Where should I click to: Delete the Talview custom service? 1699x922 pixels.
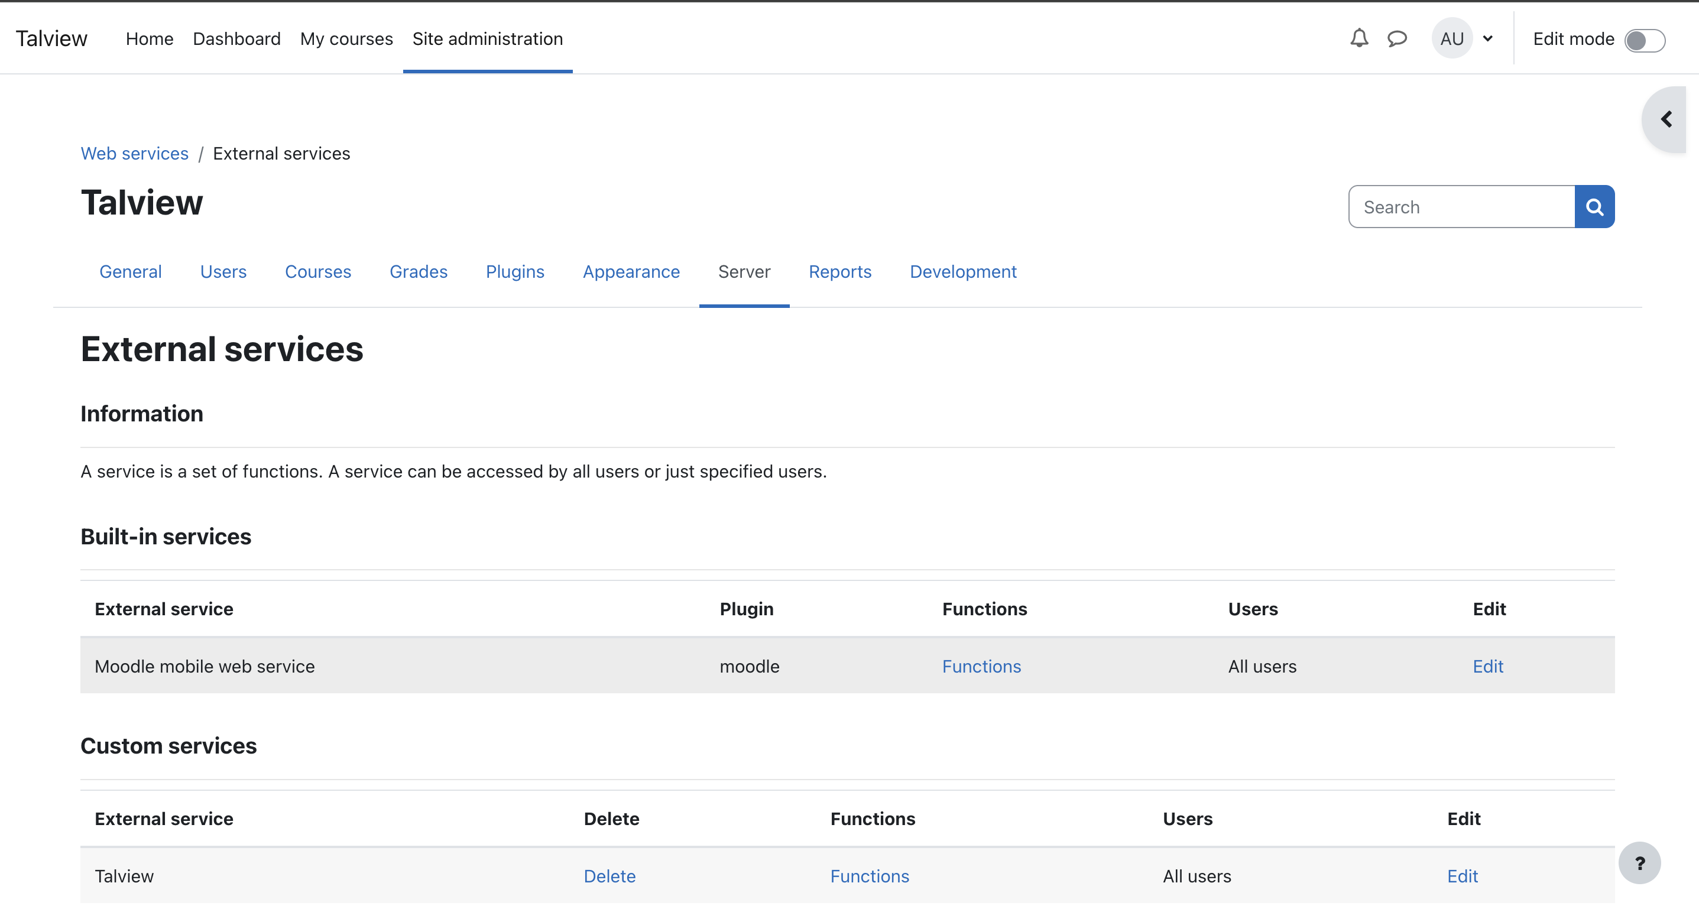pos(609,876)
